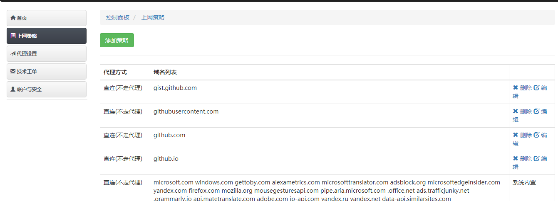Click the 上网策略 breadcrumb link

153,17
